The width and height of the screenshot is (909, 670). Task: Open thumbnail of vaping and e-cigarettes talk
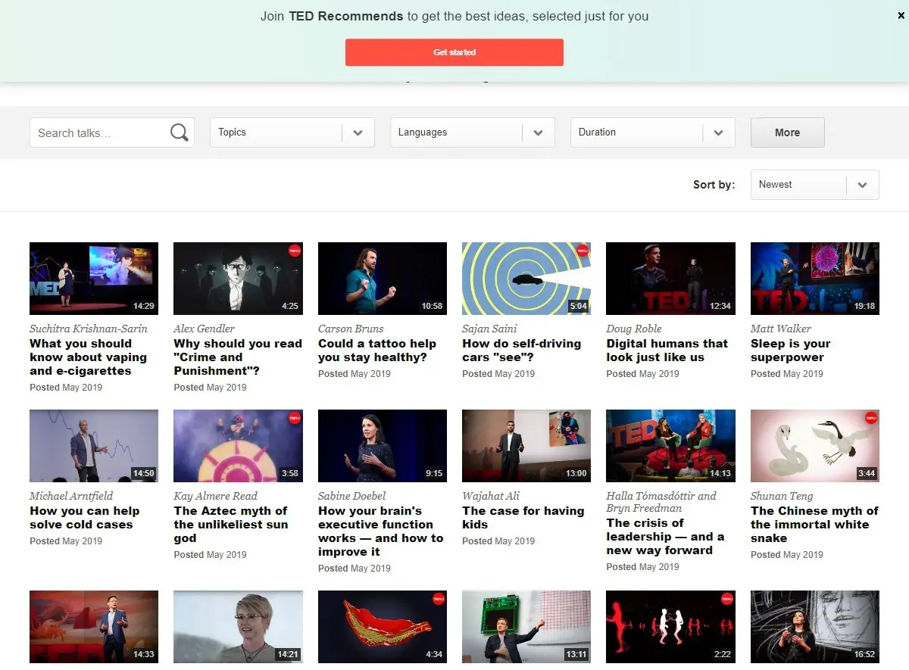point(94,278)
